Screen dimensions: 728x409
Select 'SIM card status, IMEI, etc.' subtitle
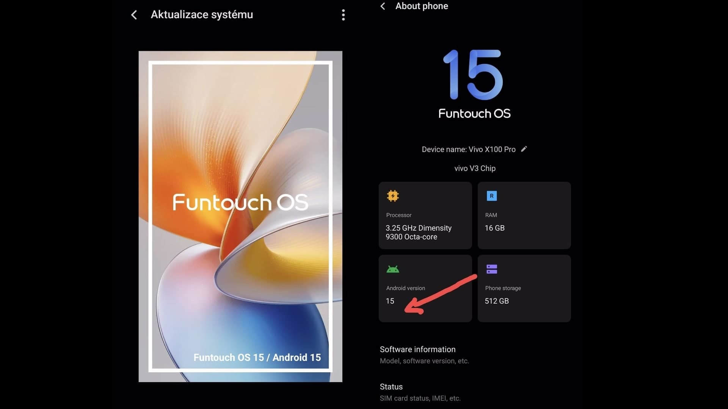[420, 398]
